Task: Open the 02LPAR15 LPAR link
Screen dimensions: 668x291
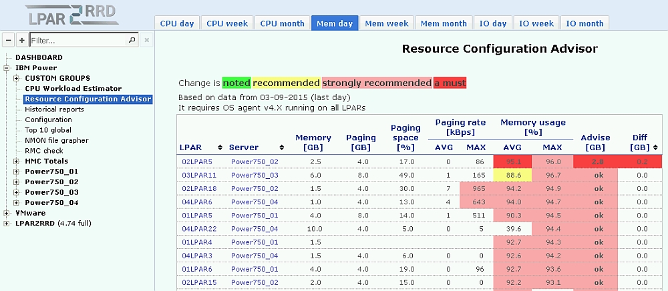Action: click(x=199, y=282)
